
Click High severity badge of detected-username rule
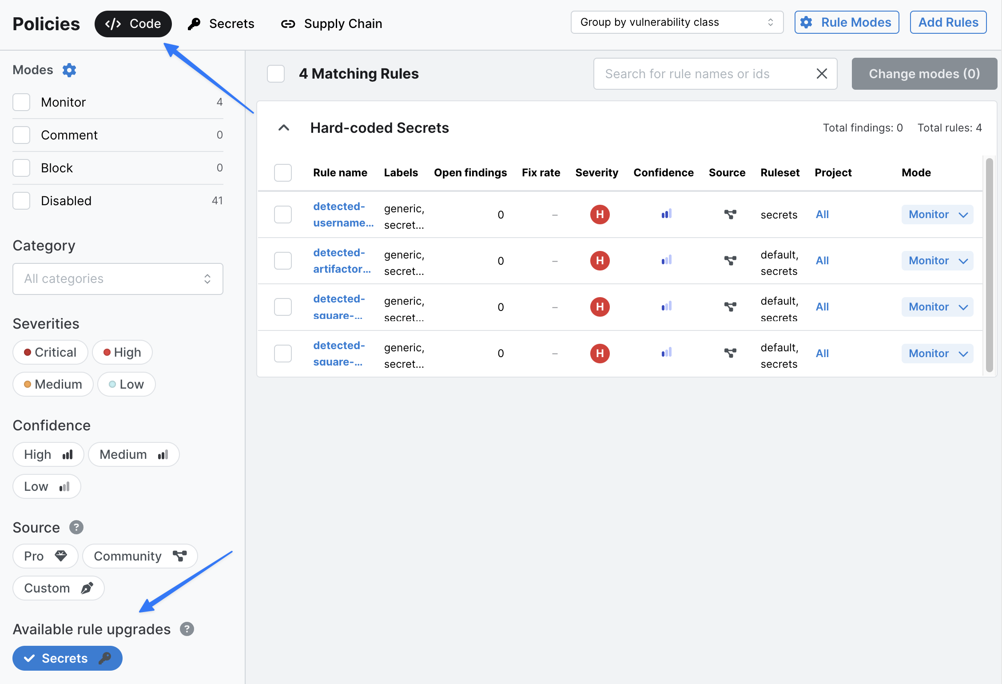pyautogui.click(x=600, y=215)
